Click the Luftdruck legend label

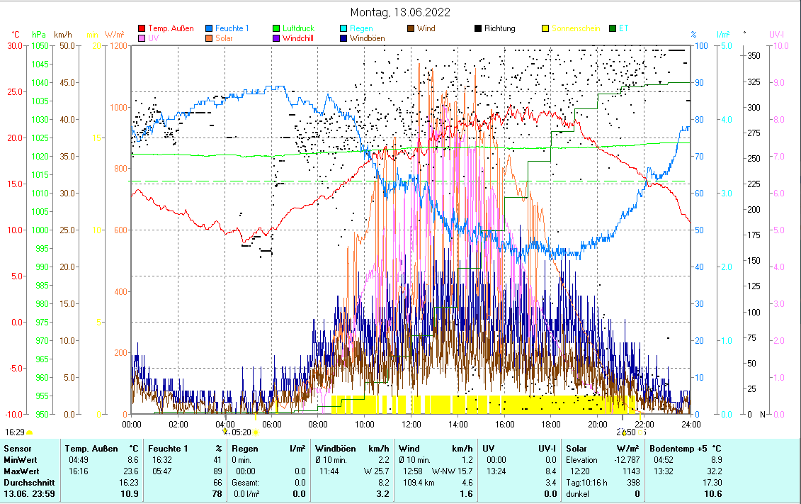coord(298,28)
